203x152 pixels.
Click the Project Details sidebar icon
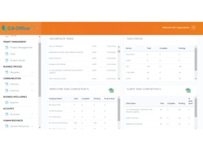point(6,60)
